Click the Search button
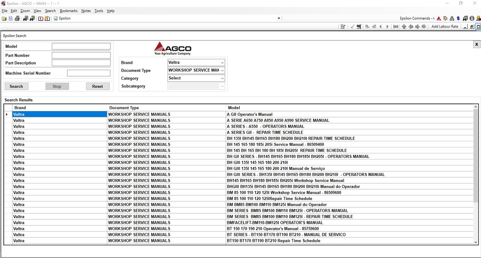The width and height of the screenshot is (481, 258). pyautogui.click(x=16, y=86)
